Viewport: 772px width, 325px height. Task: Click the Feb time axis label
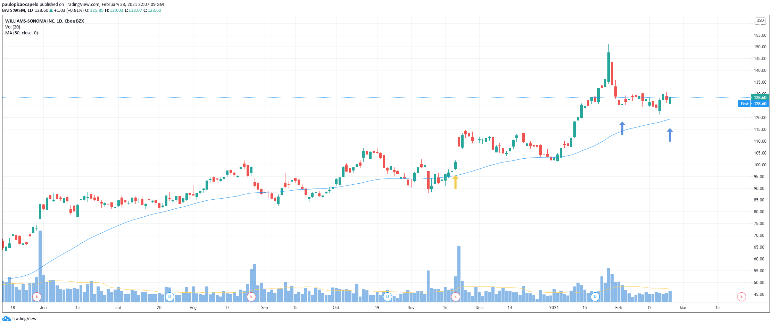[x=619, y=308]
